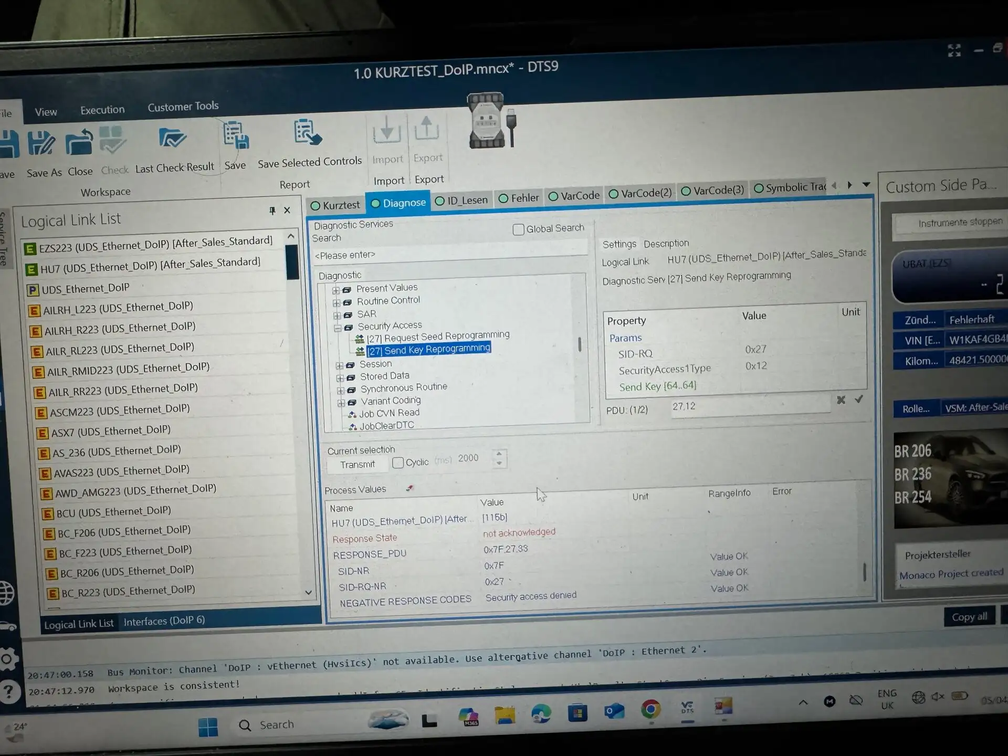
Task: Open the Customer Tools menu
Action: pyautogui.click(x=183, y=107)
